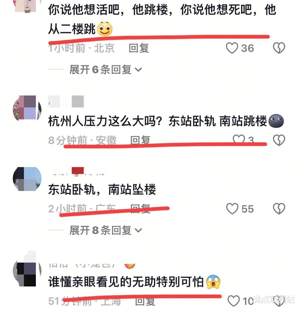Like the Anhui comment with 3 likes
299x309 pixels.
click(x=239, y=140)
